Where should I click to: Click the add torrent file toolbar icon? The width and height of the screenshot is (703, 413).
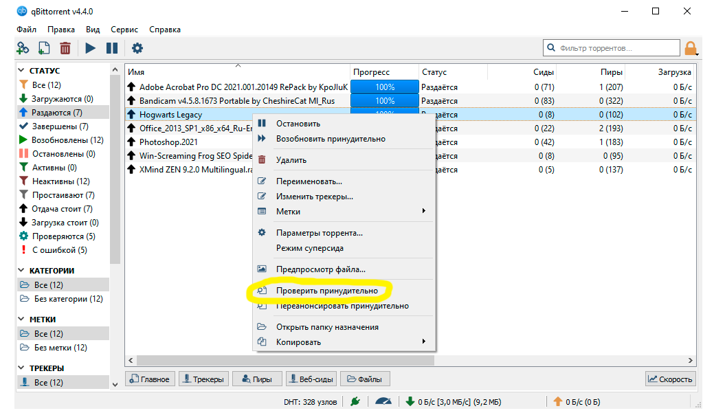point(44,48)
